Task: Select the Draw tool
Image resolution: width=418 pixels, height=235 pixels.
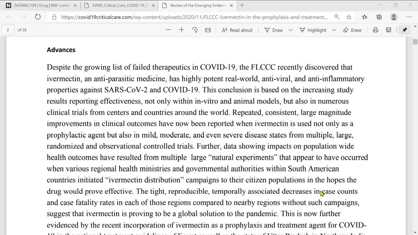Action: pos(274,30)
